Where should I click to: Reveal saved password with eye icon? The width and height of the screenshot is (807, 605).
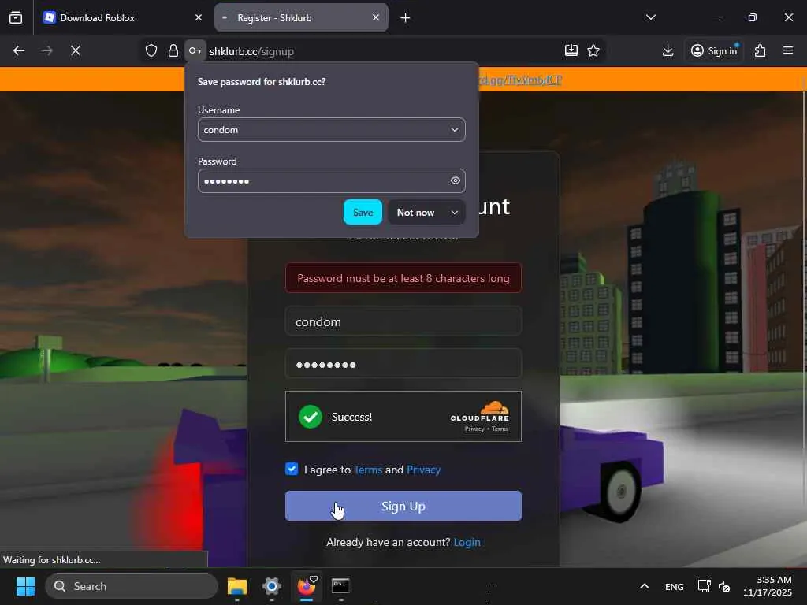pyautogui.click(x=455, y=180)
